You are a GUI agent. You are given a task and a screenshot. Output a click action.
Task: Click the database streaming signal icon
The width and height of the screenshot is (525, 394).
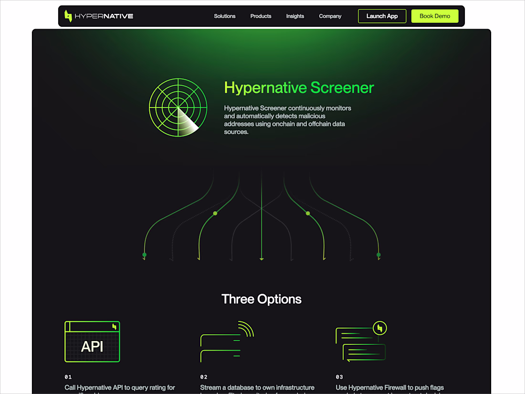point(227,341)
